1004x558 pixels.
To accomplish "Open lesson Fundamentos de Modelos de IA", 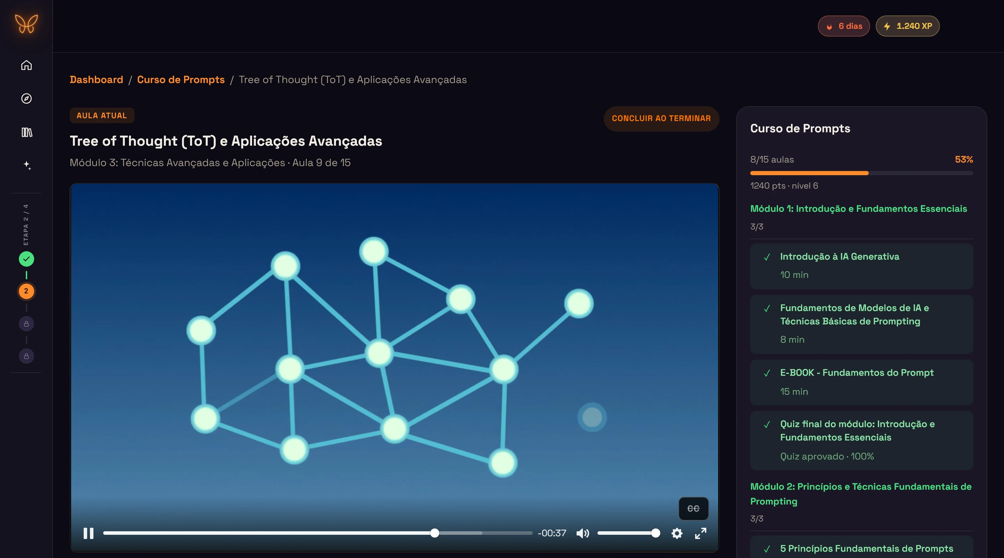I will coord(861,324).
